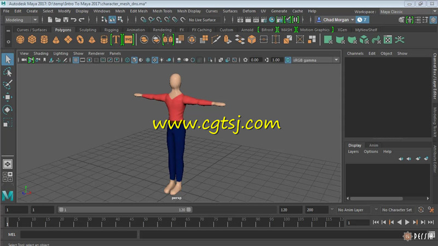Create a polygon cube from the shelf

pos(32,39)
